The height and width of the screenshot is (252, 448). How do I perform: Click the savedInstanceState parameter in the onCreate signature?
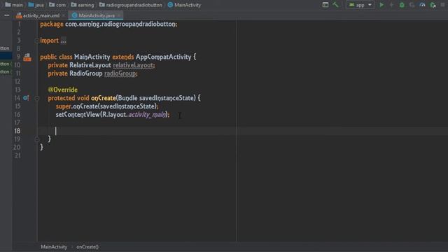(167, 98)
